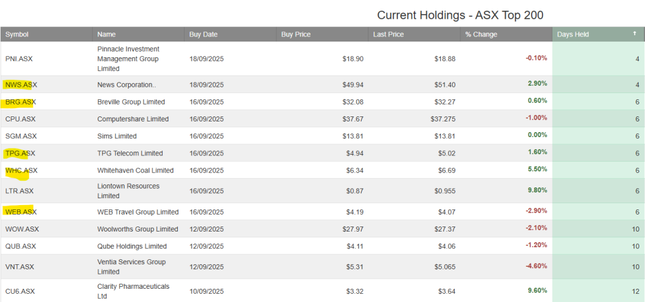Click the sort arrow in Days Held header
The width and height of the screenshot is (645, 302).
[x=635, y=34]
